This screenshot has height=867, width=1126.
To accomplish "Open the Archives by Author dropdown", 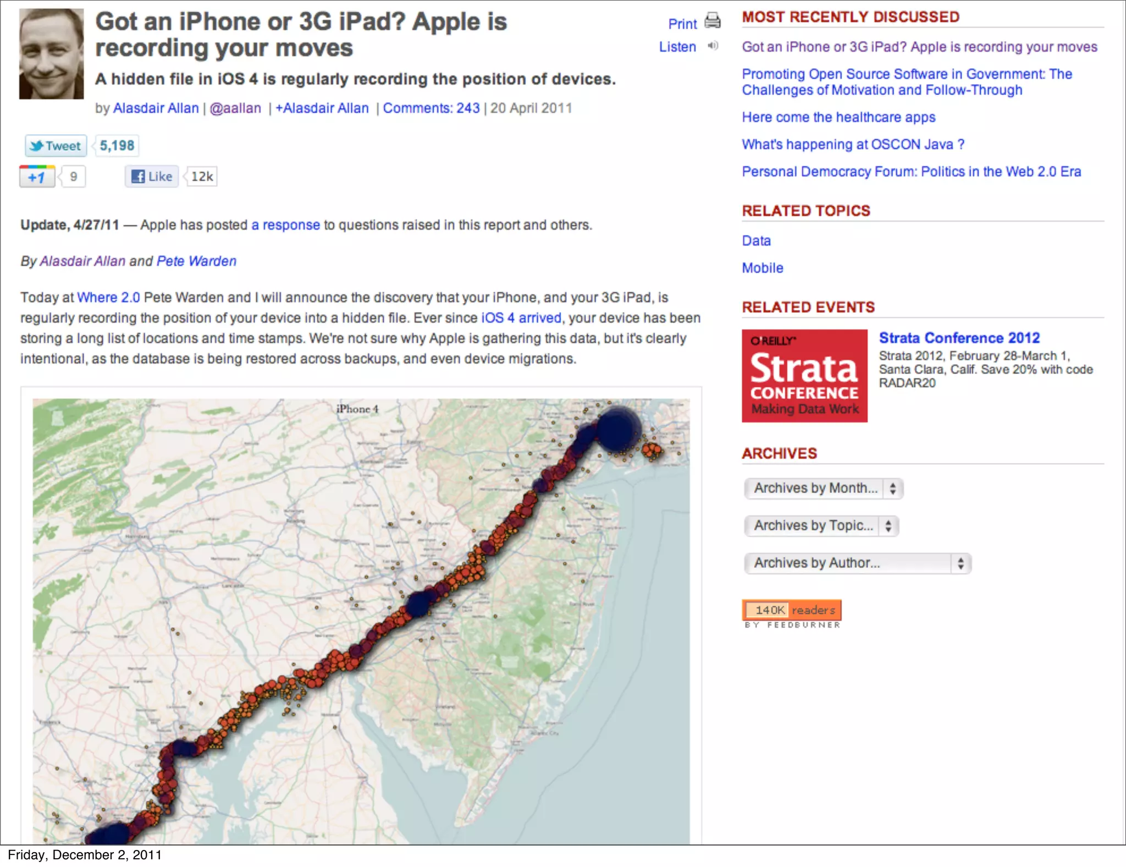I will [857, 563].
